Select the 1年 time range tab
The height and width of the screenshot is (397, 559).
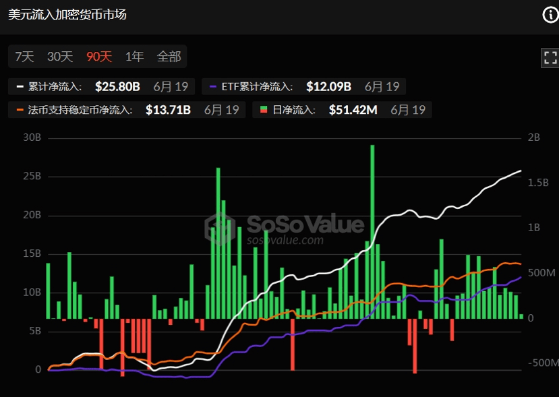[x=134, y=57]
